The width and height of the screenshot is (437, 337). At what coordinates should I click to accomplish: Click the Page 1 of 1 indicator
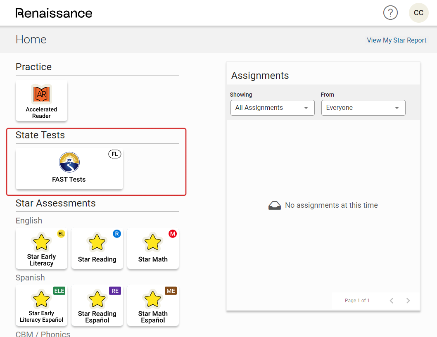point(357,301)
